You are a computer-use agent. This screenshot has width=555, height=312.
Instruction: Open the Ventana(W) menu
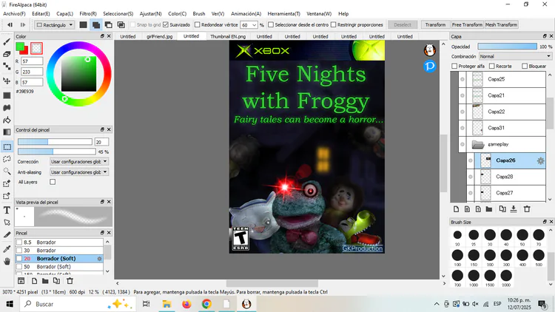(319, 14)
